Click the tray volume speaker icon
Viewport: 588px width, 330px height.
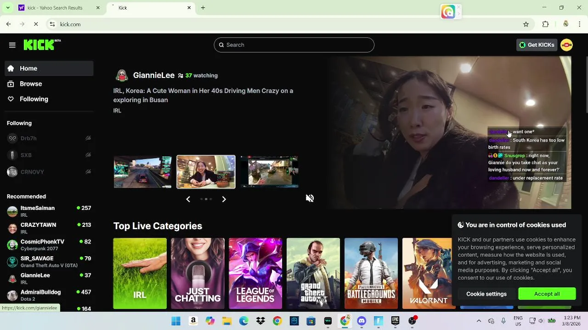[x=541, y=321]
